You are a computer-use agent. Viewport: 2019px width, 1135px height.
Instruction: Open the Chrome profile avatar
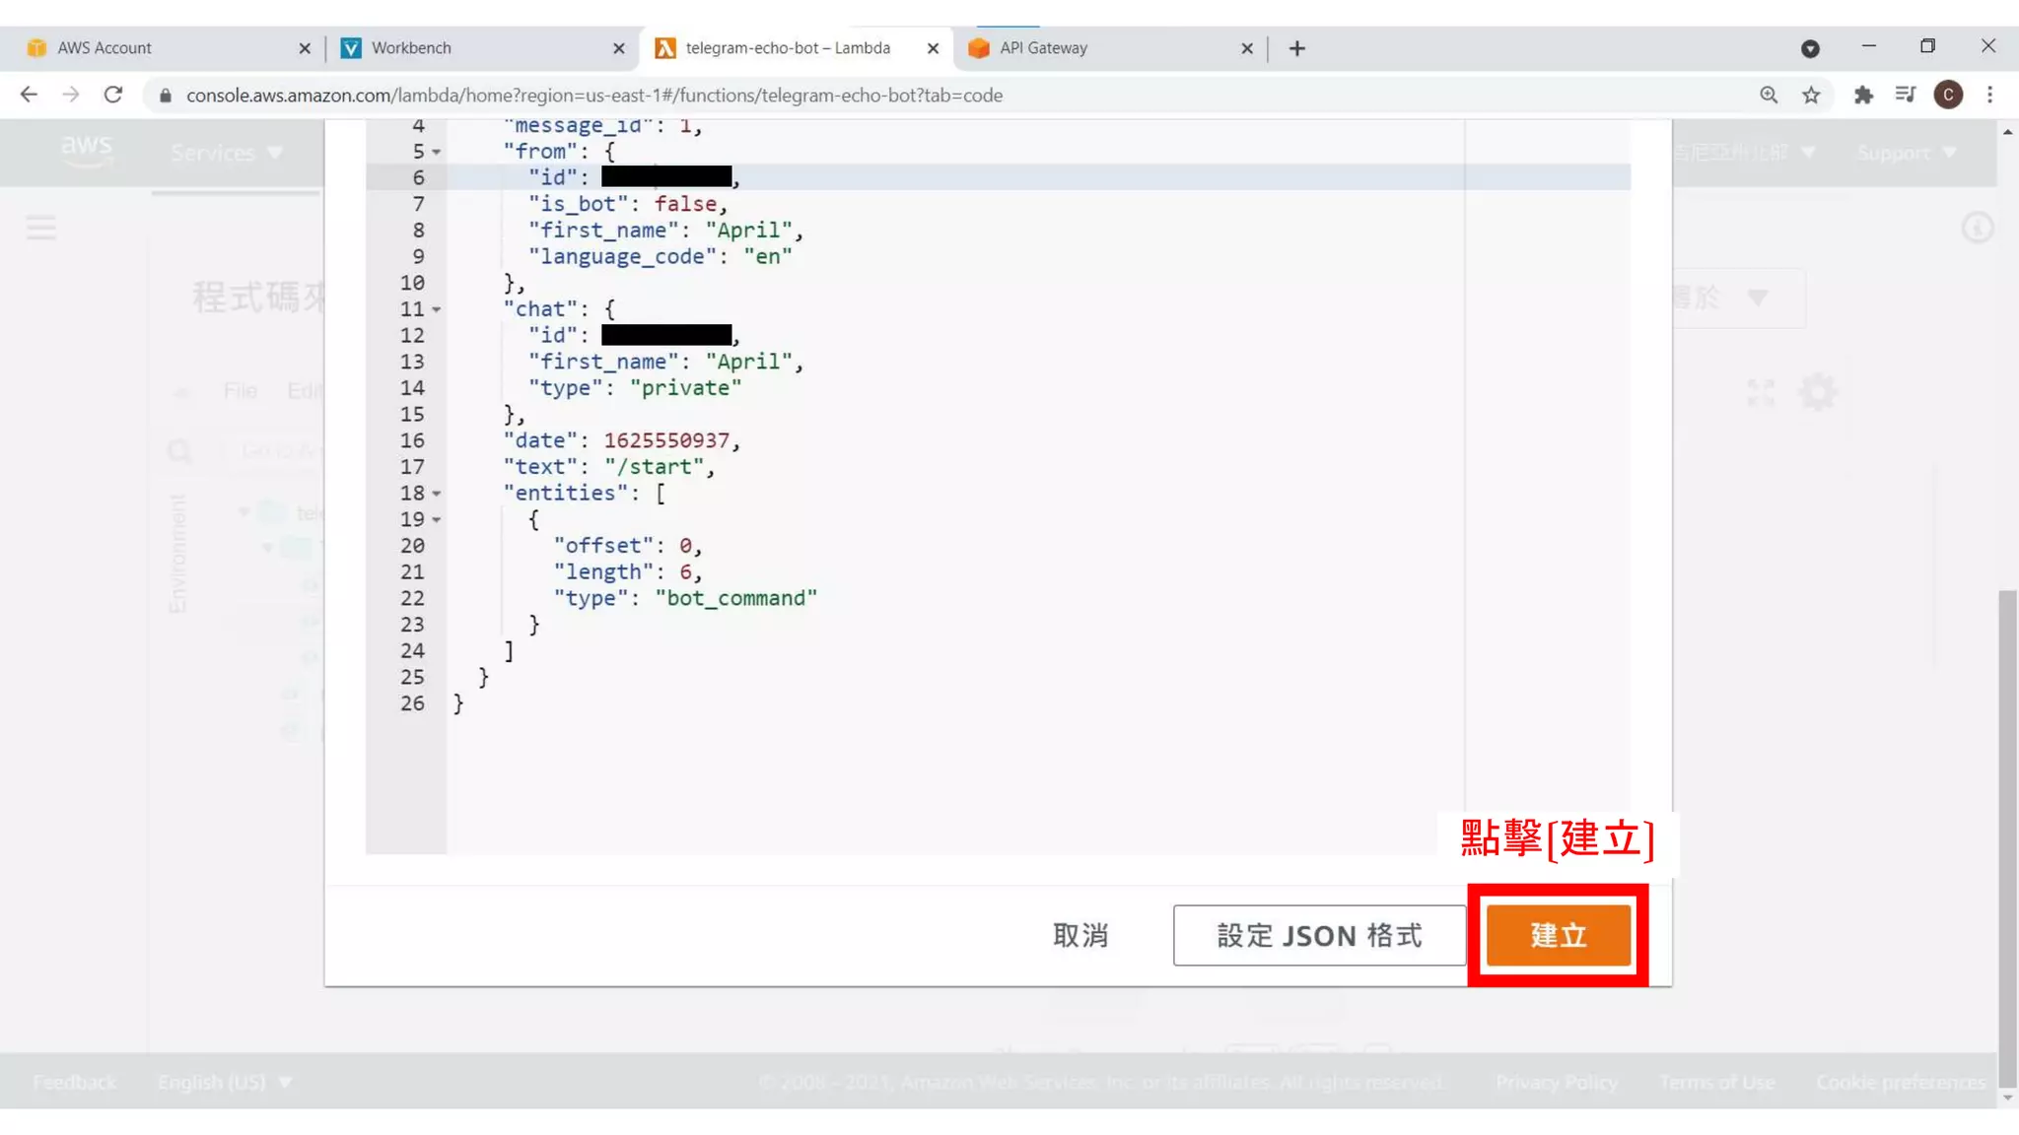click(x=1947, y=95)
